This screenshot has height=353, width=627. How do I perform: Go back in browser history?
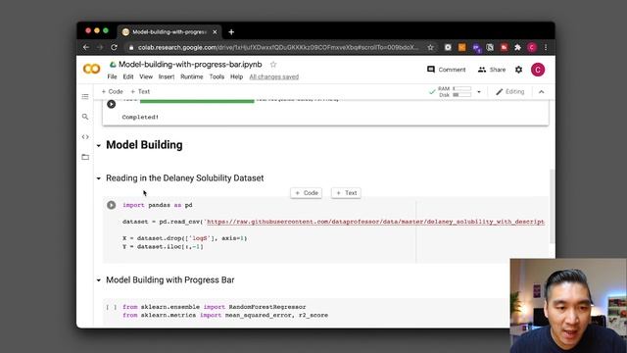tap(86, 47)
